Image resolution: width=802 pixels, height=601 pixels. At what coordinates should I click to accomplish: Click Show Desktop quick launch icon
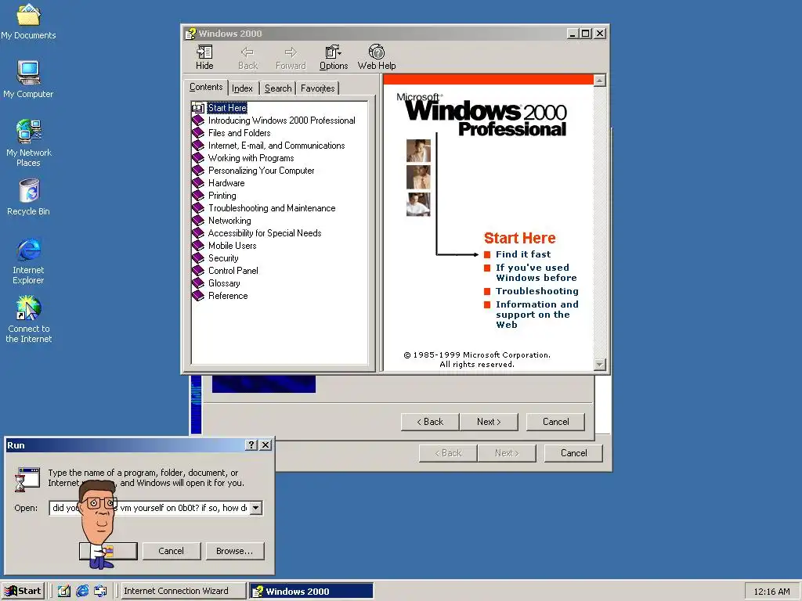(64, 592)
